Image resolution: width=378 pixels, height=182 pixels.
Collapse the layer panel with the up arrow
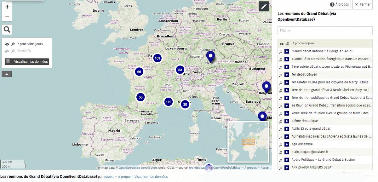[7, 73]
